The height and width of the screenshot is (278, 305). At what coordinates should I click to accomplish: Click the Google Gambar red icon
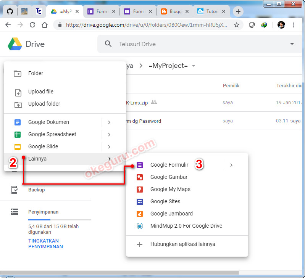(x=140, y=177)
